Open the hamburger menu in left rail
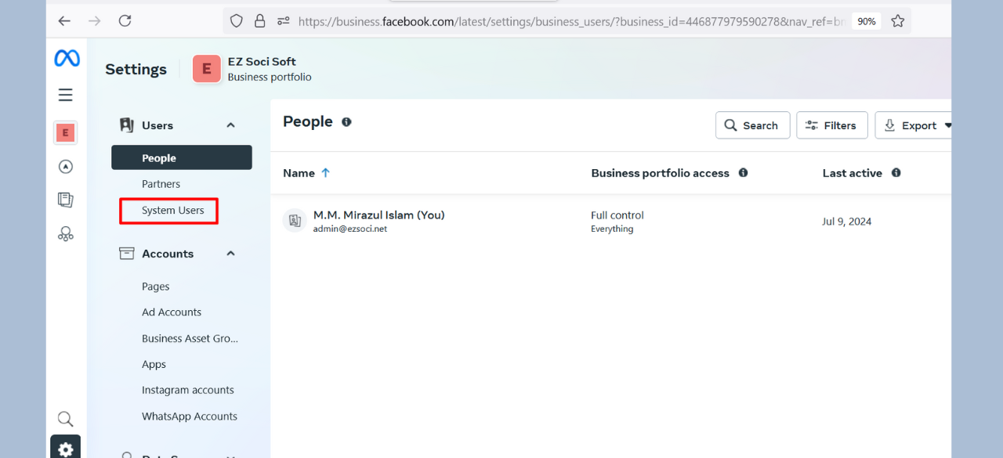Image resolution: width=1003 pixels, height=458 pixels. coord(66,95)
